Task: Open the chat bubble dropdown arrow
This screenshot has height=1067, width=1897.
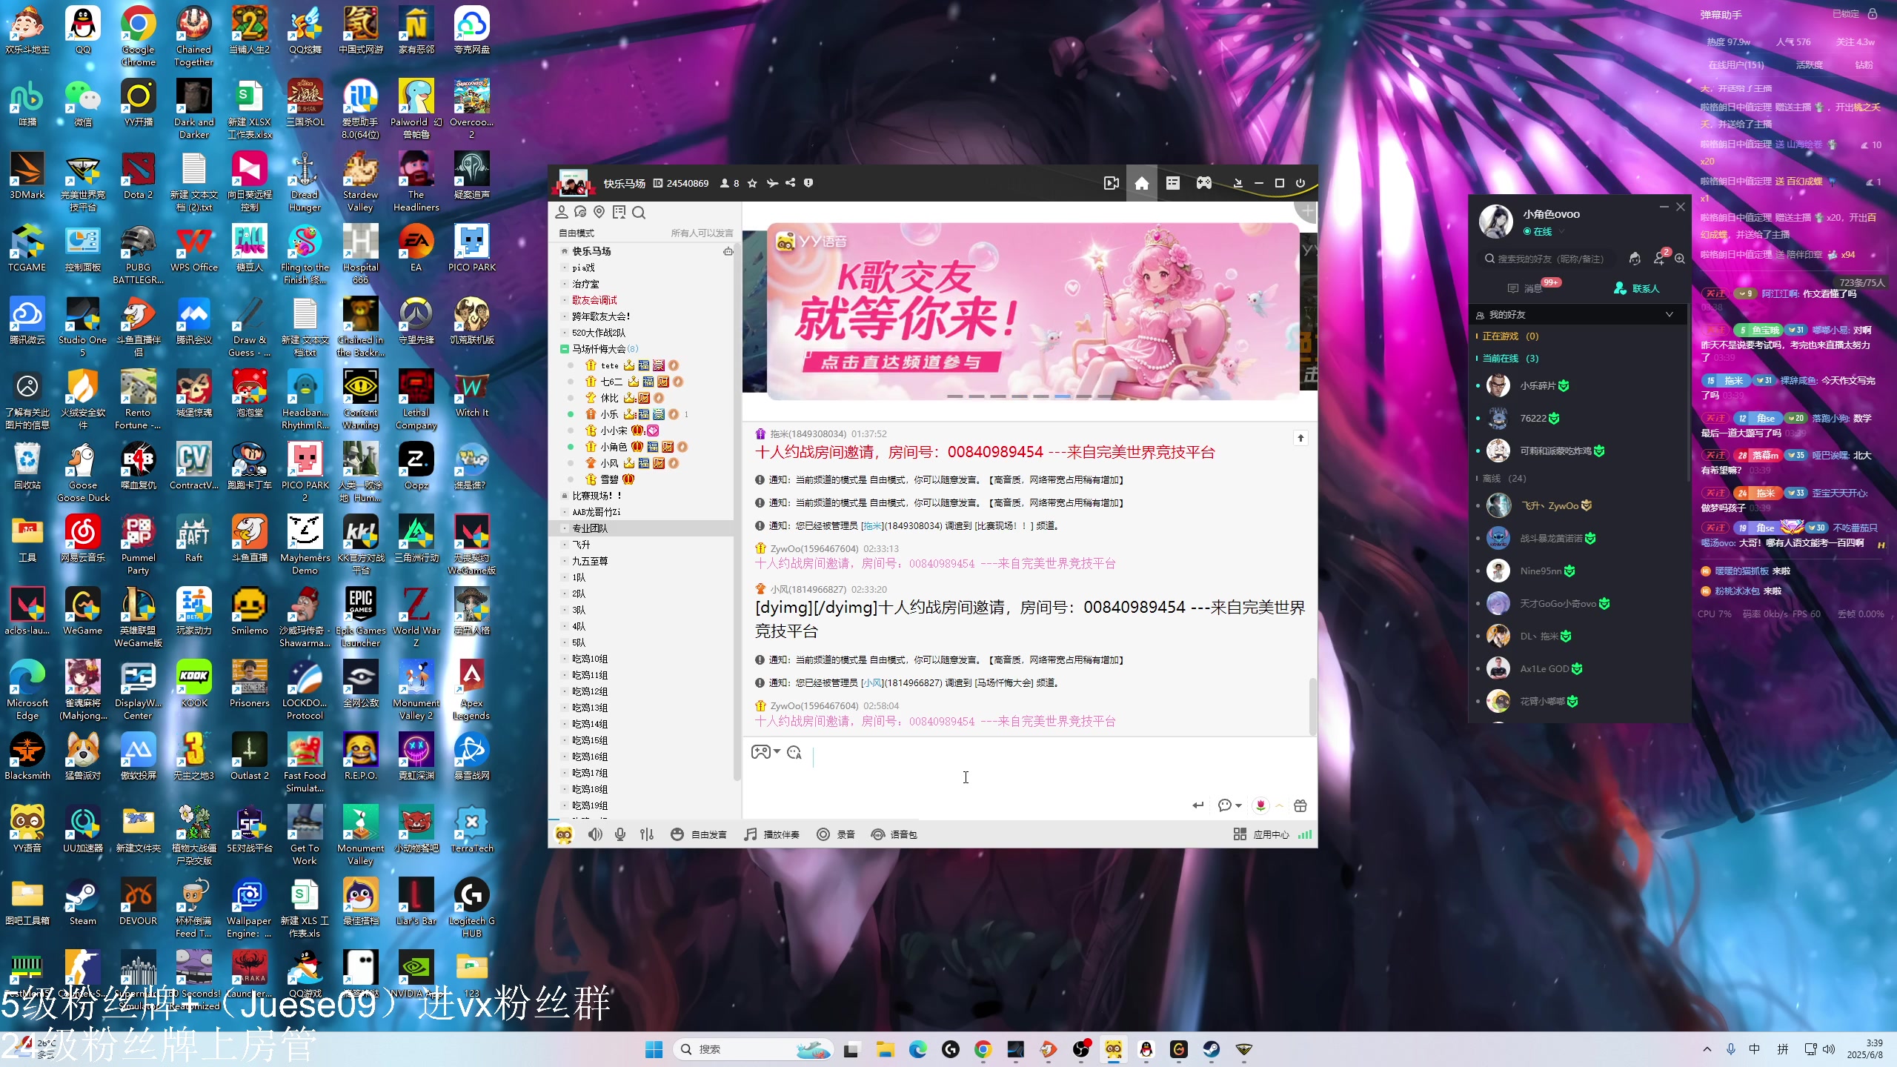Action: tap(1238, 805)
